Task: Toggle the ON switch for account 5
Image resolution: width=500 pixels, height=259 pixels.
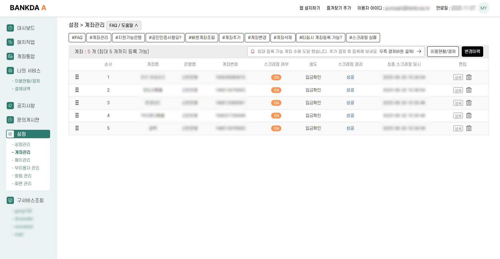Action: tap(276, 128)
